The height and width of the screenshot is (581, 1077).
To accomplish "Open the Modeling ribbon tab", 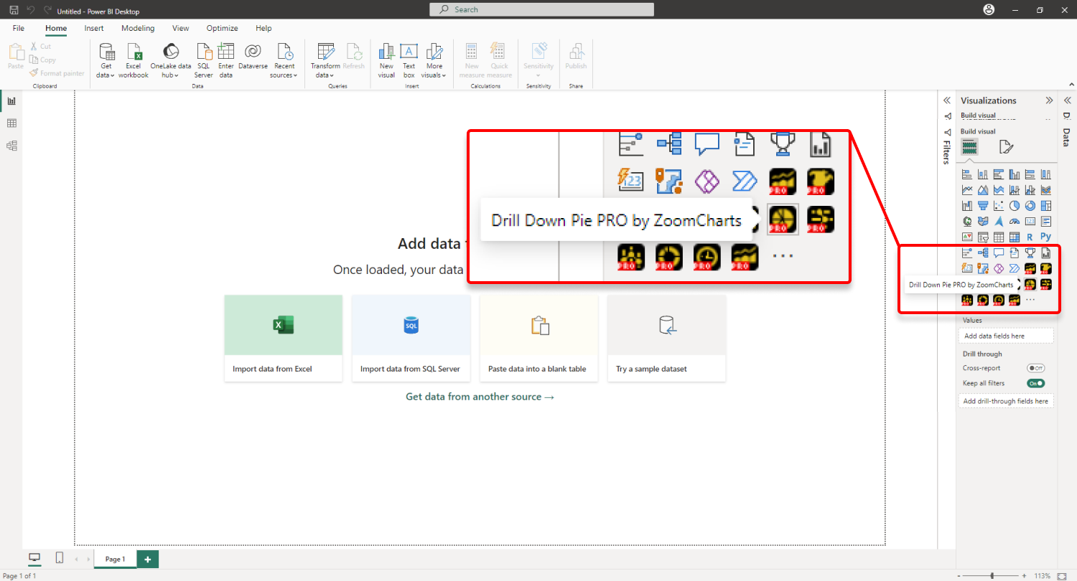I will [x=138, y=28].
